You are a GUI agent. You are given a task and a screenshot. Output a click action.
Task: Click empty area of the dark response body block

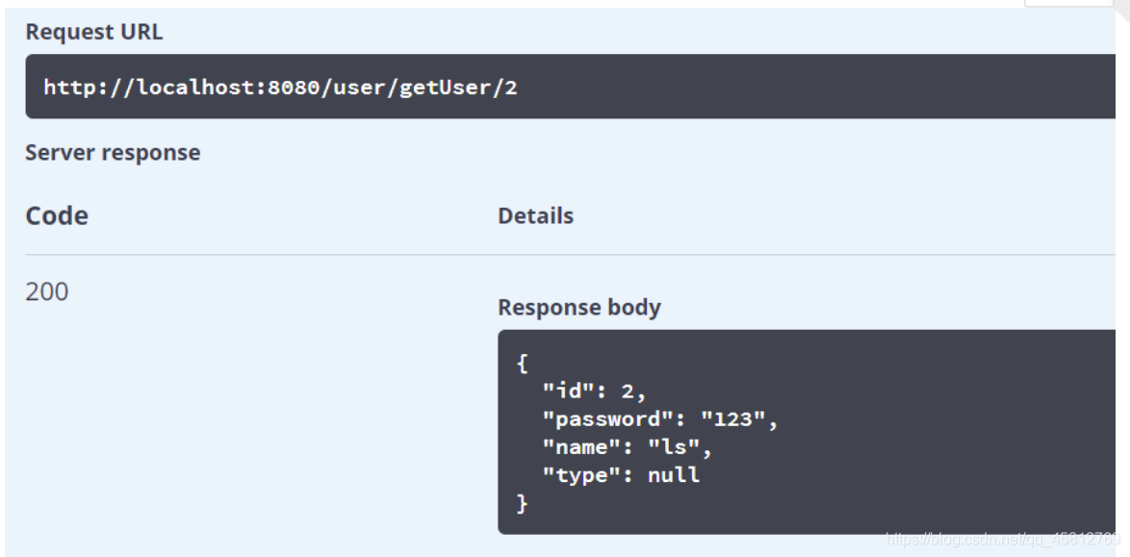pos(914,433)
